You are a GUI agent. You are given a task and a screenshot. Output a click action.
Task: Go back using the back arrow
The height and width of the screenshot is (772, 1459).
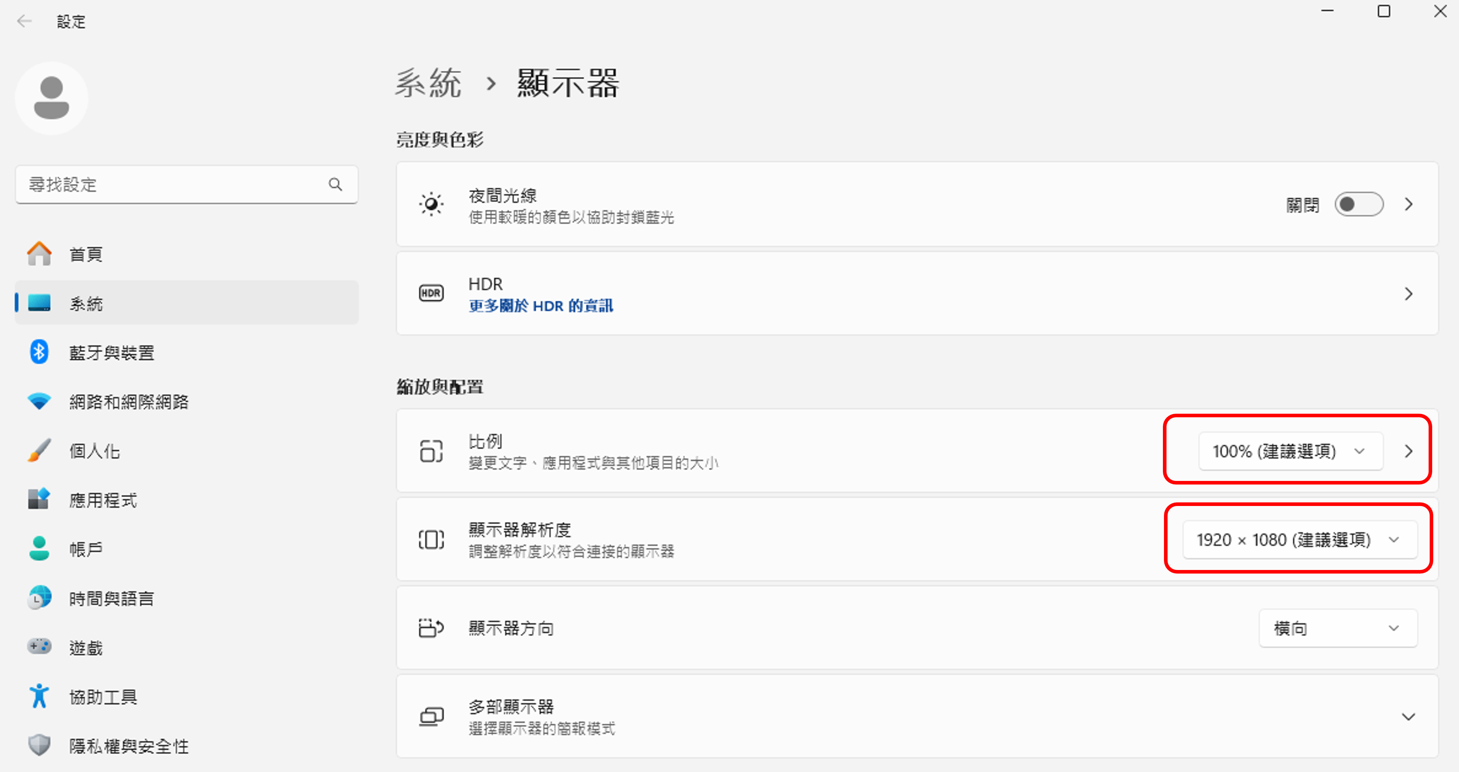[x=24, y=21]
